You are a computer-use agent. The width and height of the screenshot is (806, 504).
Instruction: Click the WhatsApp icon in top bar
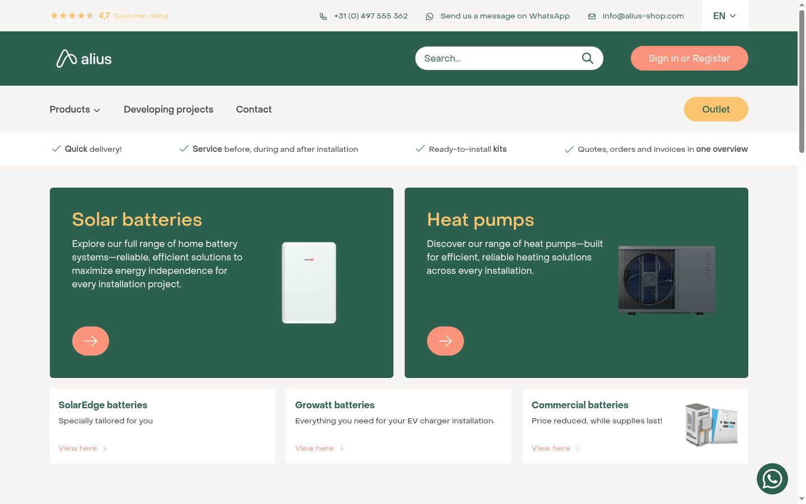coord(429,16)
